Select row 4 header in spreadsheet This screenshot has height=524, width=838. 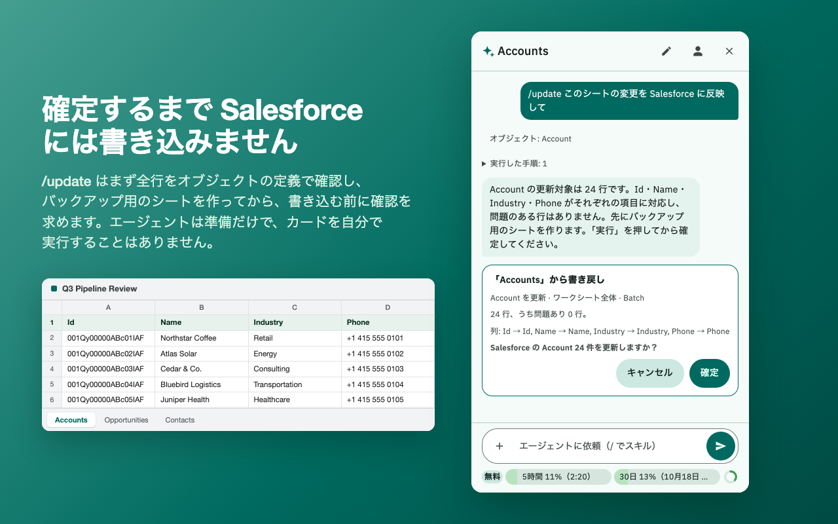pos(52,369)
